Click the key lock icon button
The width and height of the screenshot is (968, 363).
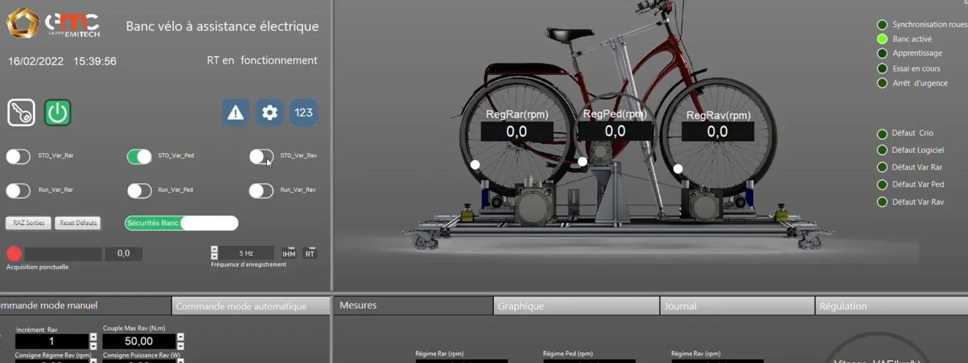click(21, 112)
